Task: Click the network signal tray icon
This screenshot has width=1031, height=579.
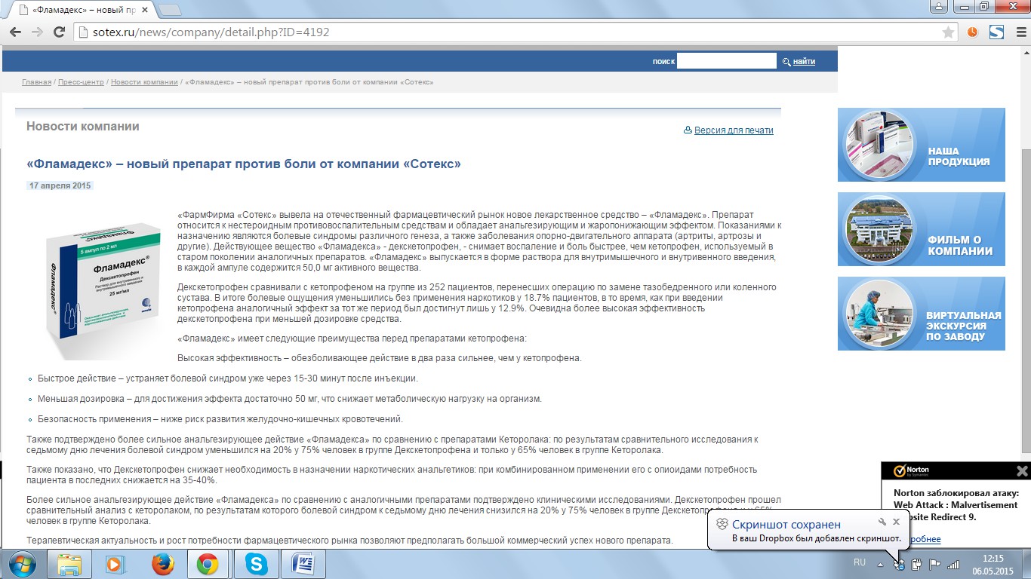Action: click(953, 564)
